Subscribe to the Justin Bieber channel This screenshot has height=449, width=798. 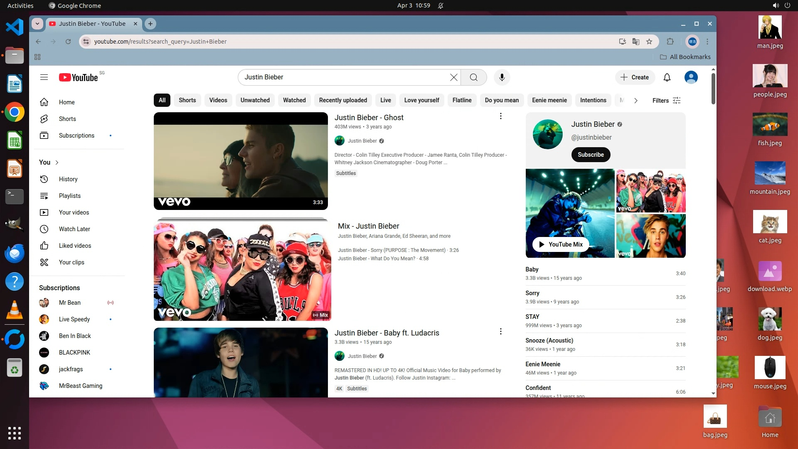590,155
